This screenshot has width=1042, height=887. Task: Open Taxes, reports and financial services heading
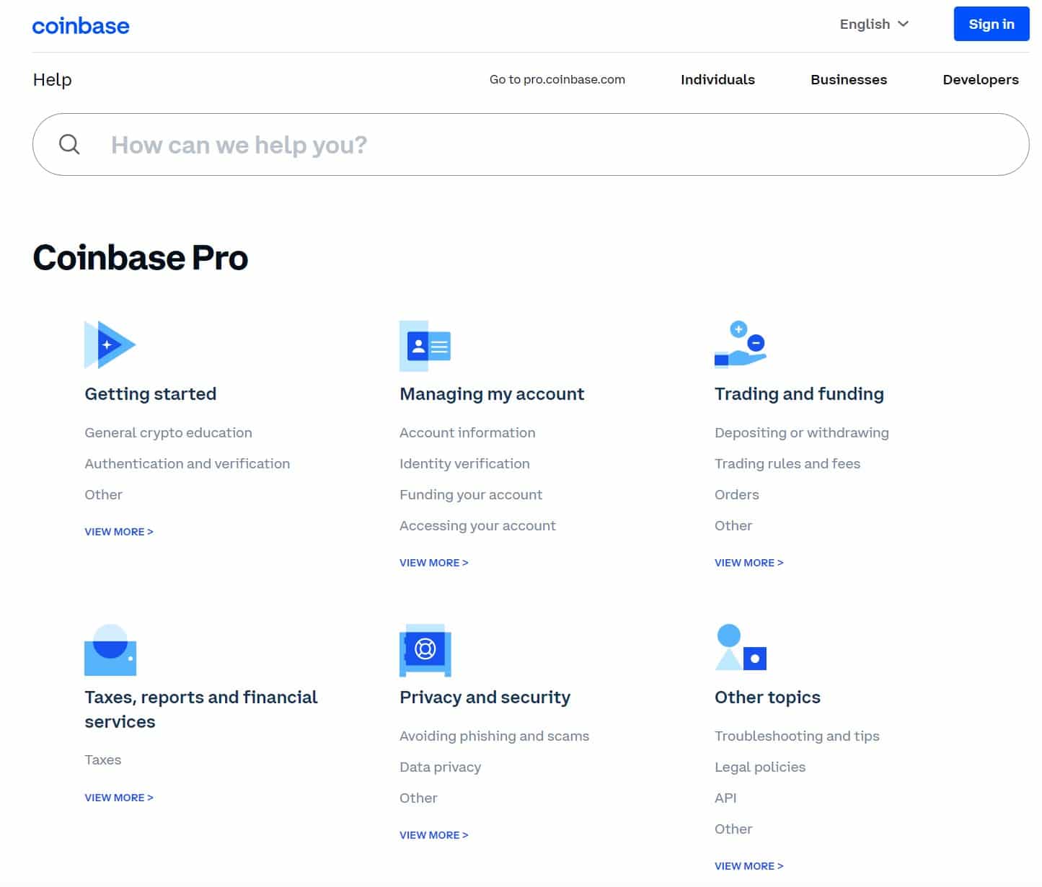point(201,709)
